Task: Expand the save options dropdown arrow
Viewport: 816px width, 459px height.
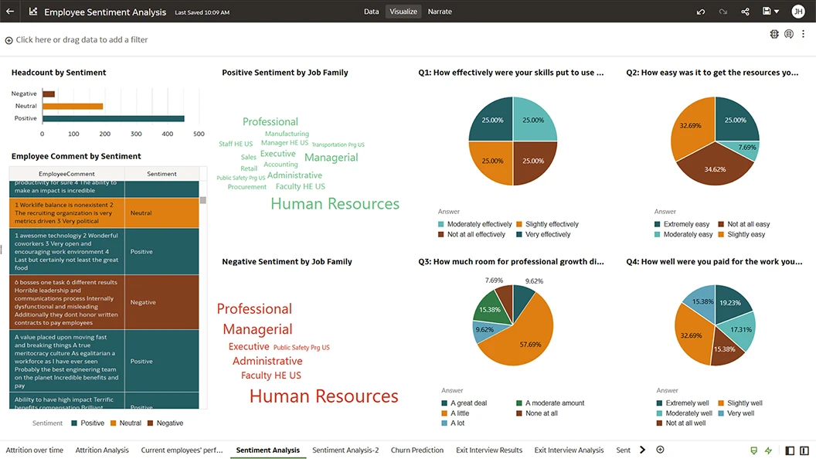Action: (x=777, y=12)
